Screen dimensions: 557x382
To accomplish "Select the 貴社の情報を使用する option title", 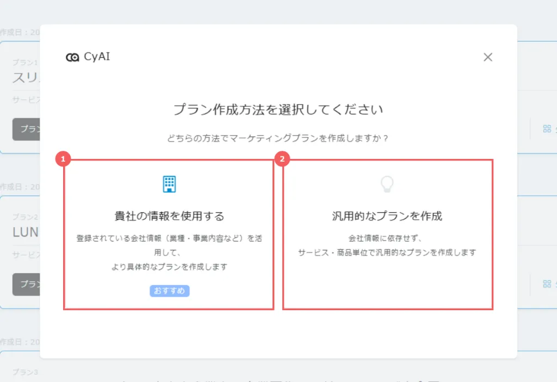I will coord(169,216).
